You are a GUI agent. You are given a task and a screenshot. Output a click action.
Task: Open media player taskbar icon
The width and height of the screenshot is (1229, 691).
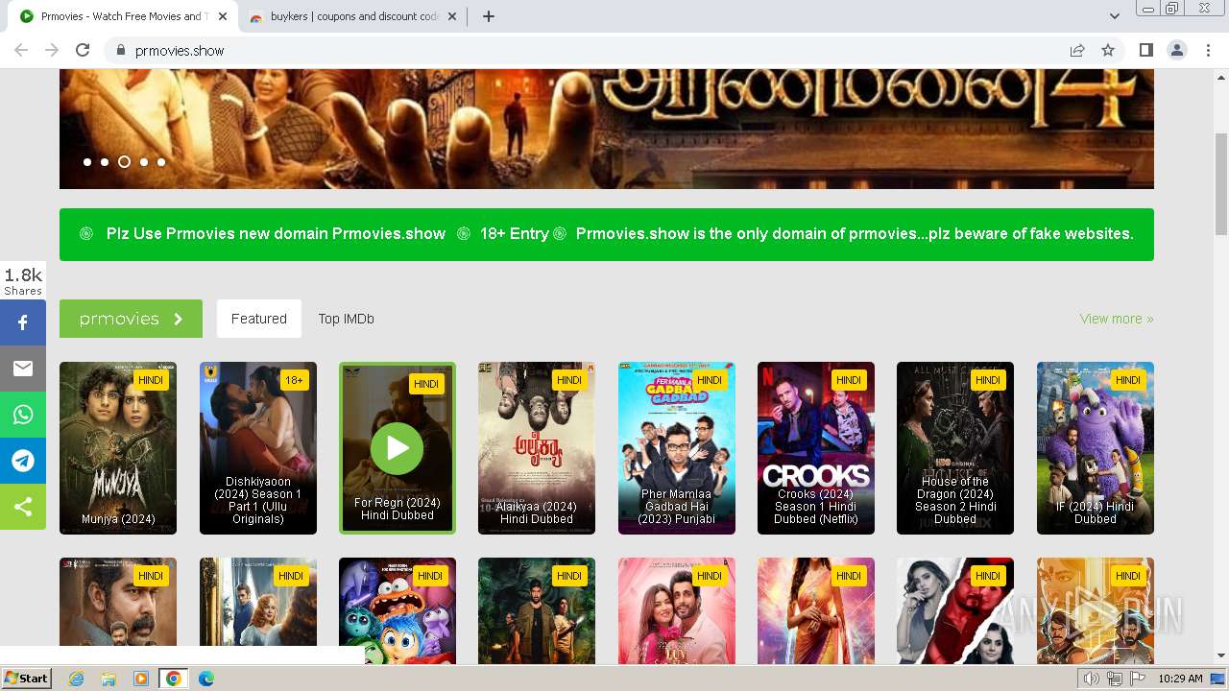(x=141, y=679)
